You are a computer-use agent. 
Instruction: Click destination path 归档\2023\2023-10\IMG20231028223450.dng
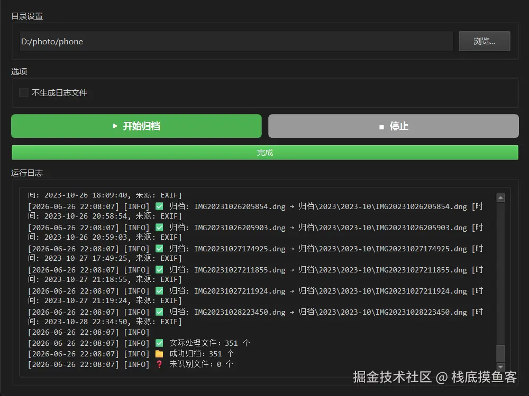click(x=383, y=312)
